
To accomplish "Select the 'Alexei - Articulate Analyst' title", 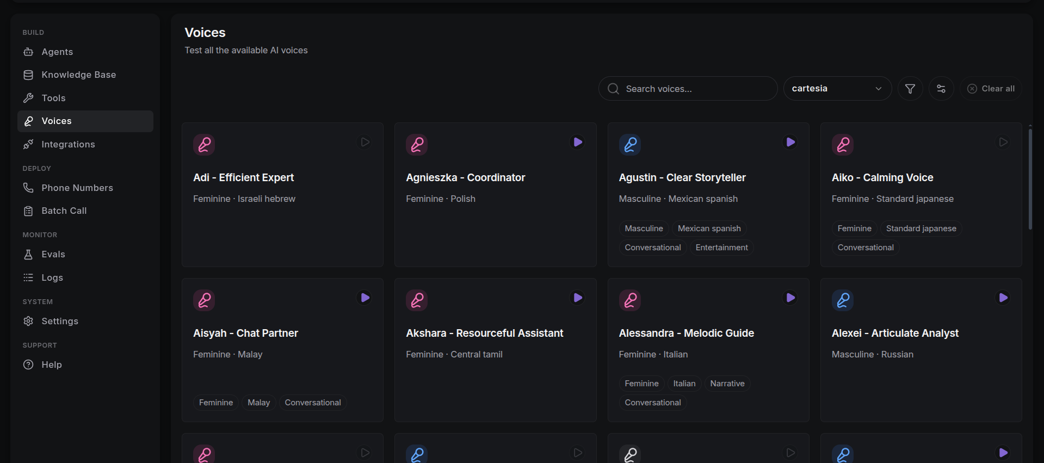I will click(895, 333).
